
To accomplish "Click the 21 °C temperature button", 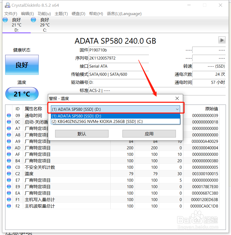I will pos(22,94).
